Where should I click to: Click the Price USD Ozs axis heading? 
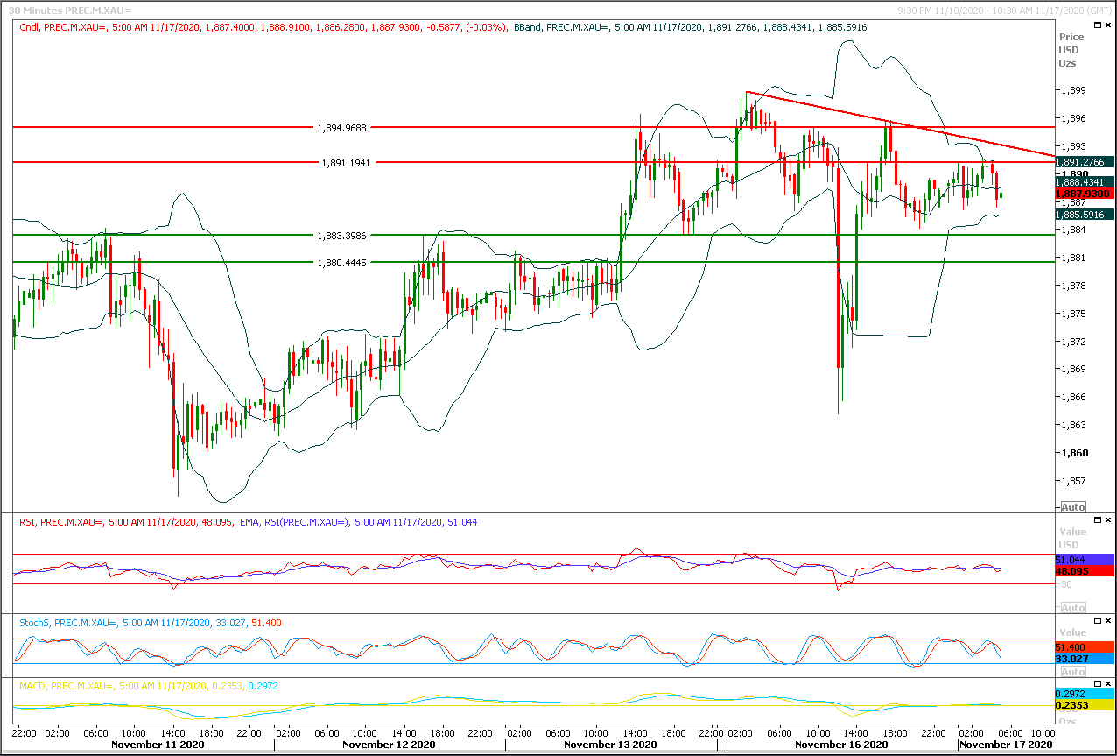[x=1071, y=50]
